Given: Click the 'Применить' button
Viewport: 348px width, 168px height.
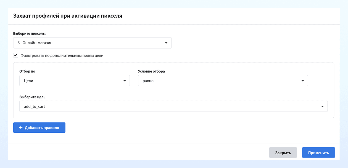Looking at the screenshot, I should tap(318, 153).
